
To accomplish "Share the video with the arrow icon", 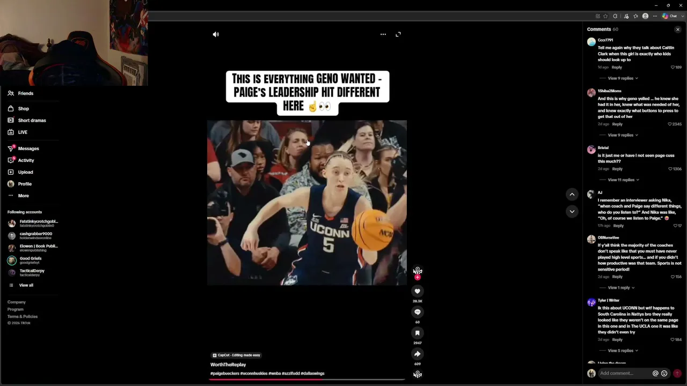I will point(418,354).
